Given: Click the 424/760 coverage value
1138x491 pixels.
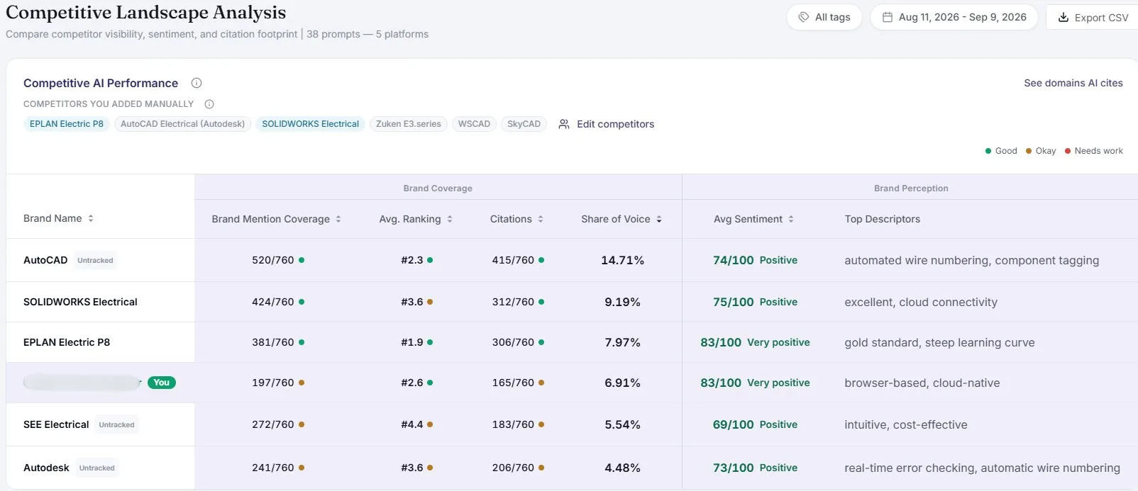Looking at the screenshot, I should [273, 302].
